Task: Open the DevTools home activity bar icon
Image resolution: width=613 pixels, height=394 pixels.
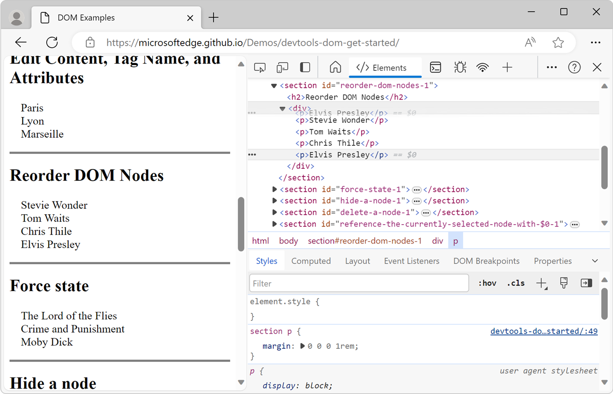Action: coord(335,67)
